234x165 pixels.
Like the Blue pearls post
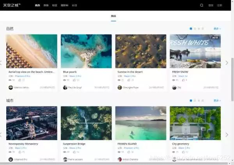click(74, 80)
